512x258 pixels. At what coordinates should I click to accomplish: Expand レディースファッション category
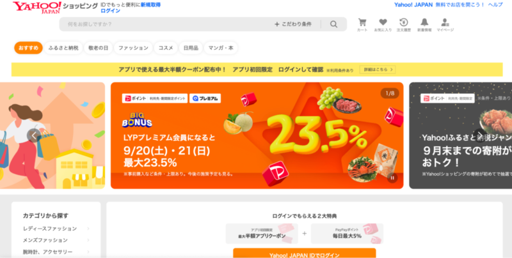pos(56,229)
